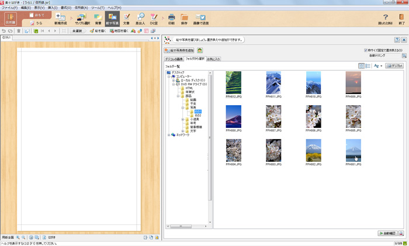Open the Az sort order dropdown
409x246 pixels.
[x=378, y=66]
